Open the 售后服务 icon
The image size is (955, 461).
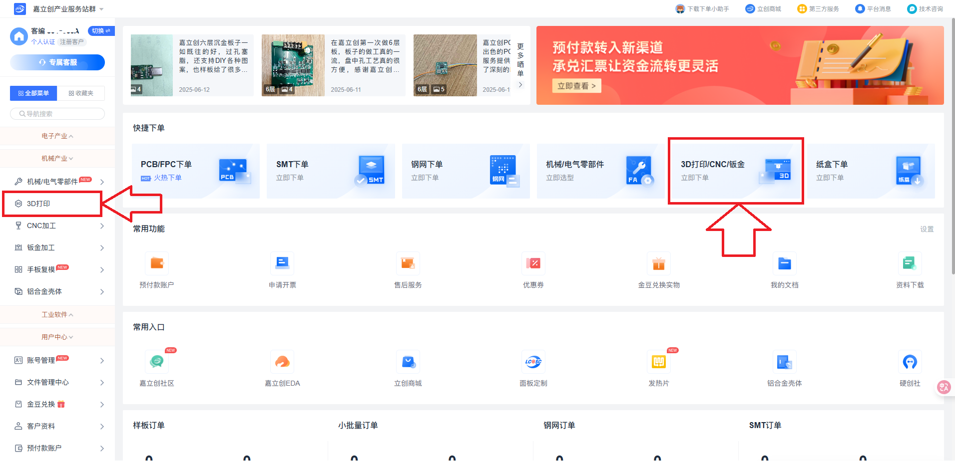(408, 263)
